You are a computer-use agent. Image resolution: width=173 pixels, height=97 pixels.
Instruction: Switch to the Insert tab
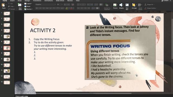pyautogui.click(x=12, y=1)
